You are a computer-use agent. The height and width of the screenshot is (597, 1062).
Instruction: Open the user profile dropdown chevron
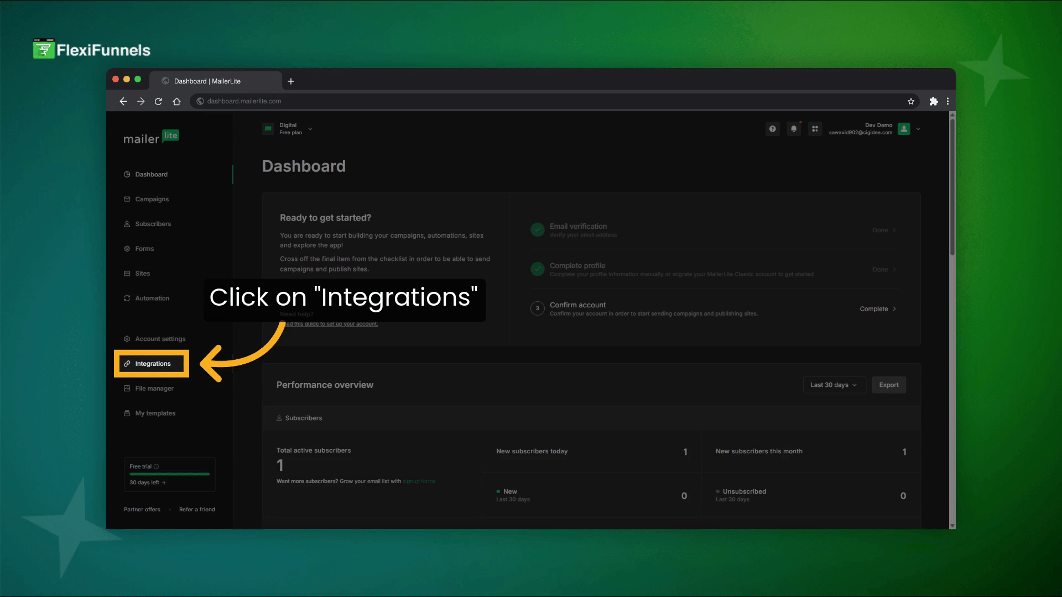point(918,129)
